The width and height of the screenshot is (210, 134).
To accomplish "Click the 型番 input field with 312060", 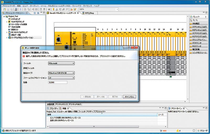I will click(58, 82).
